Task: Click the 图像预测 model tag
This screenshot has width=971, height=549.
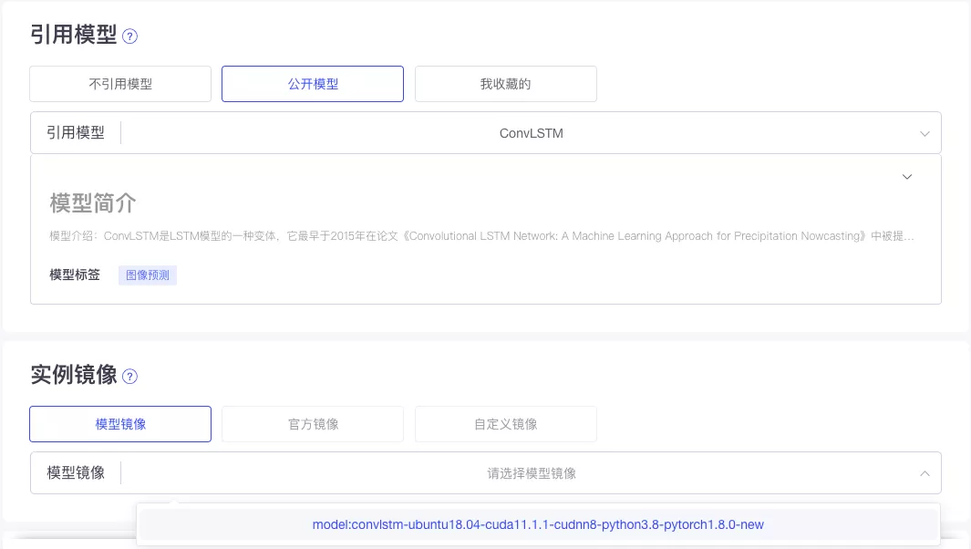Action: 147,274
